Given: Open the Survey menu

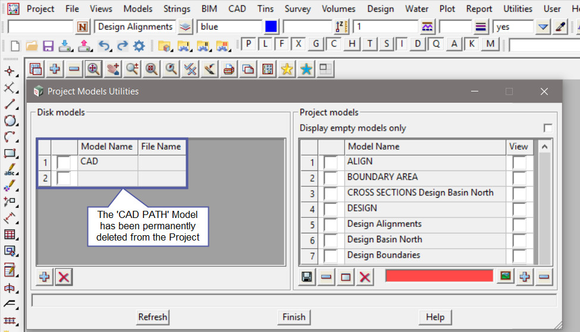Looking at the screenshot, I should point(297,9).
